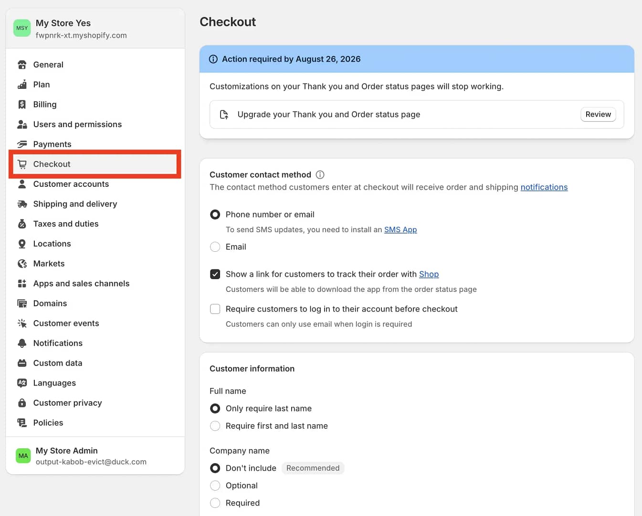Click the Customer privacy lock icon
The height and width of the screenshot is (516, 642).
(x=22, y=403)
